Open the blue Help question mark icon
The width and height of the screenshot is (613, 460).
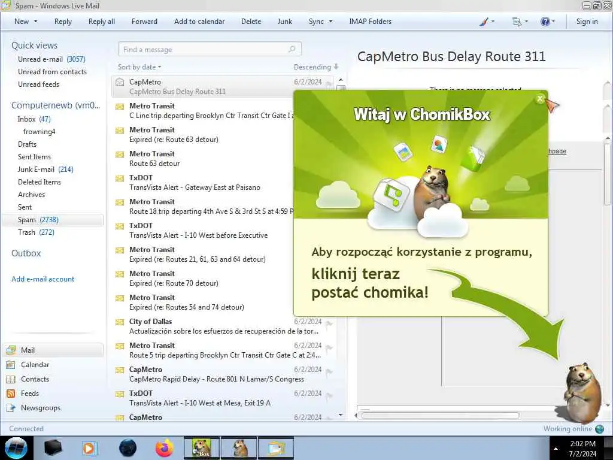point(545,22)
